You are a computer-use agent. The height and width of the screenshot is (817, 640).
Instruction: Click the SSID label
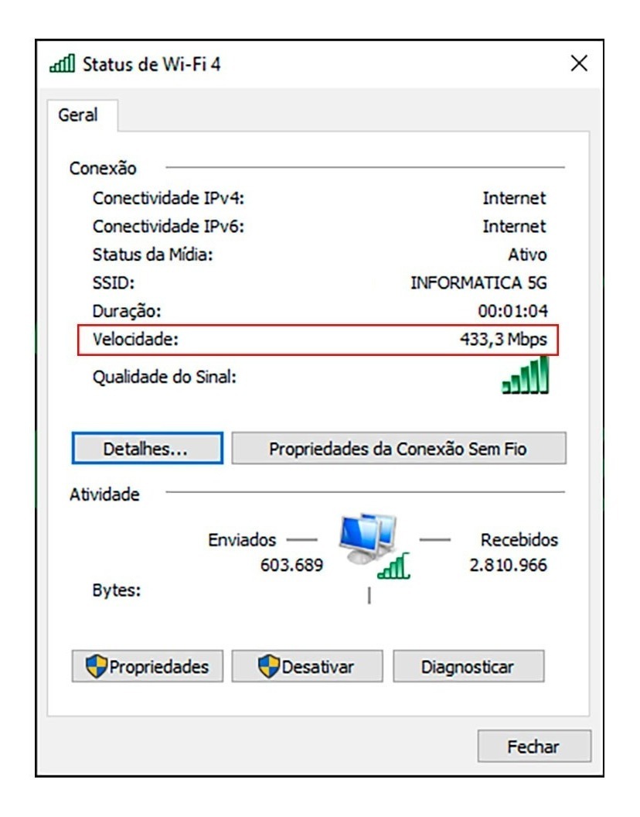114,283
